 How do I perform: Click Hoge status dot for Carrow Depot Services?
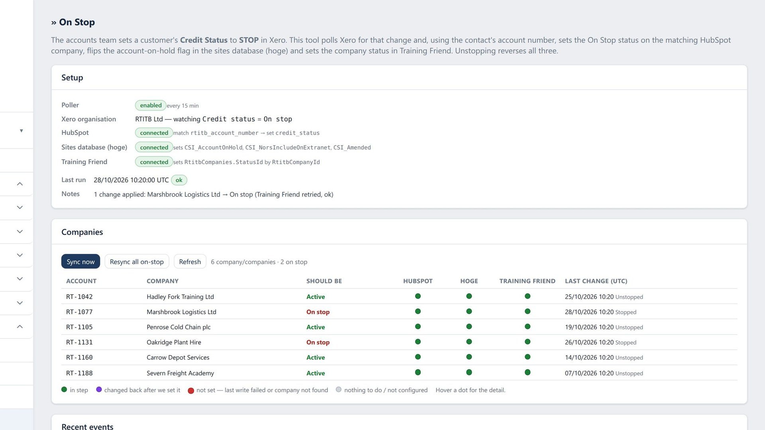point(469,357)
